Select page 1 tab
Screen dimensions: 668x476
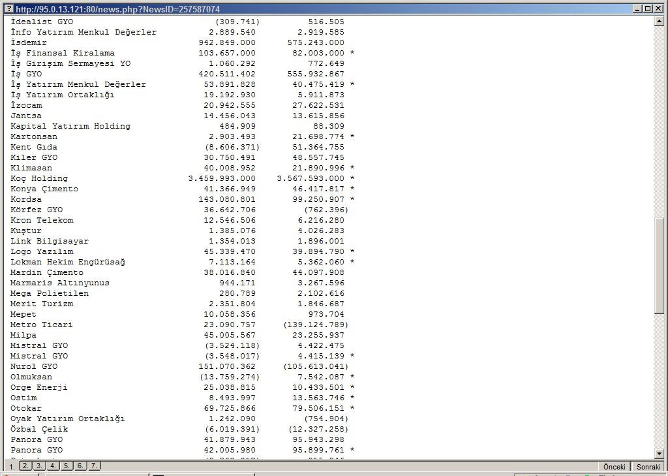point(12,467)
